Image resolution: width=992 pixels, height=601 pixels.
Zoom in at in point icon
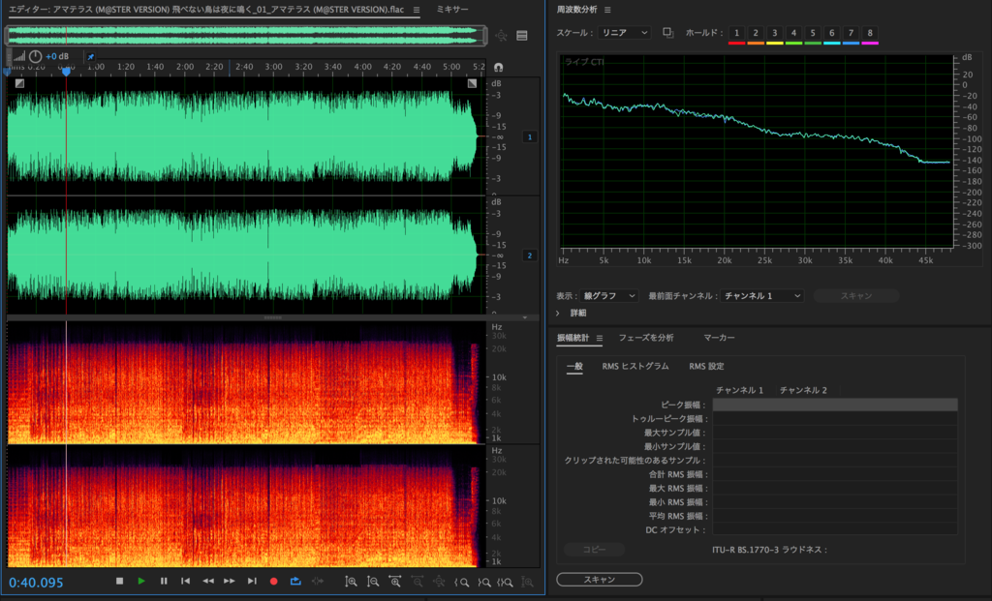pyautogui.click(x=462, y=582)
